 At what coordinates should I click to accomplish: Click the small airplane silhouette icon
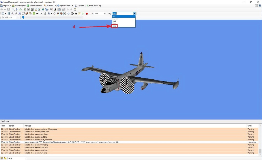pos(41,13)
